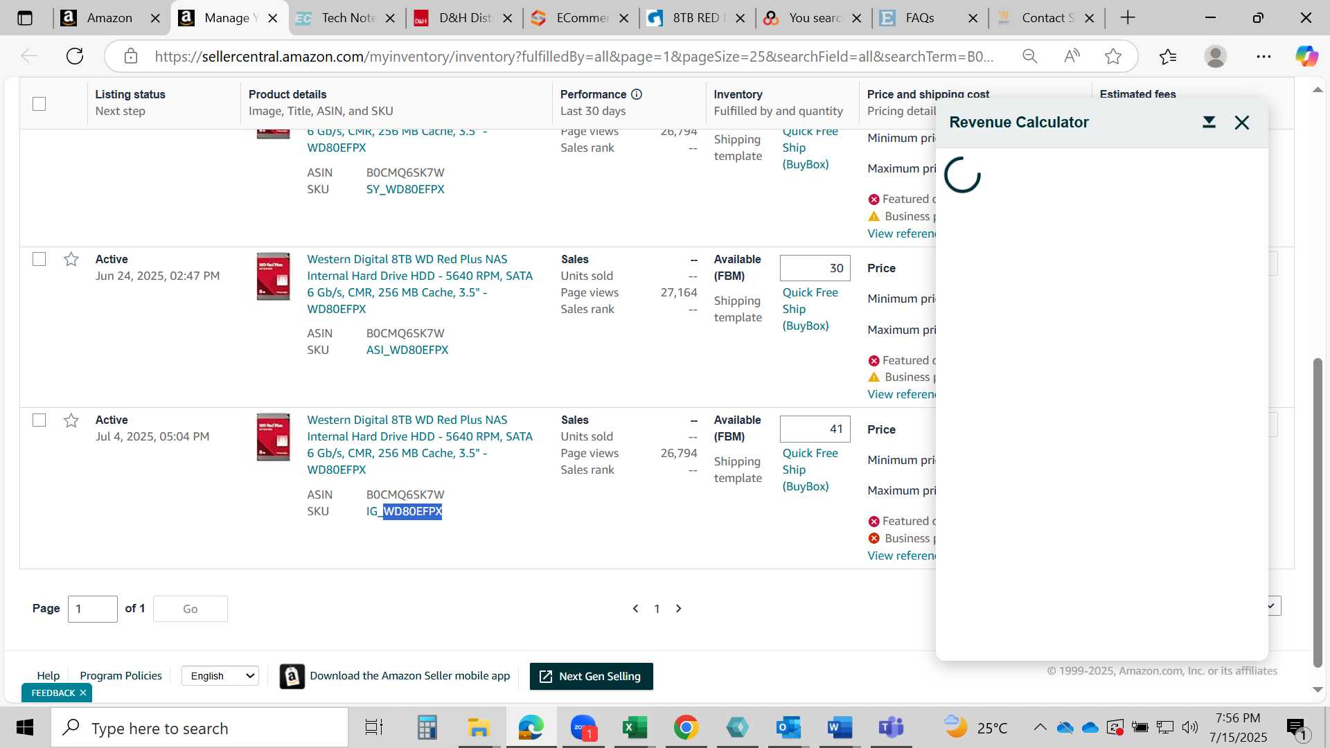Open Windows Start menu
The height and width of the screenshot is (748, 1330).
(25, 728)
